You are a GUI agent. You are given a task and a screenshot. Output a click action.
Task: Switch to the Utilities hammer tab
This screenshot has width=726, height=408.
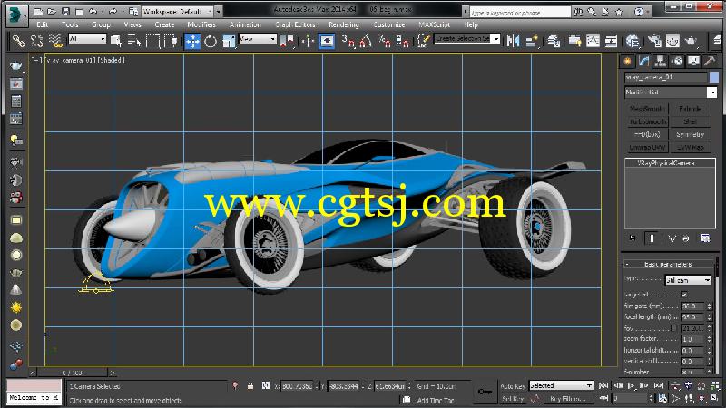point(710,61)
